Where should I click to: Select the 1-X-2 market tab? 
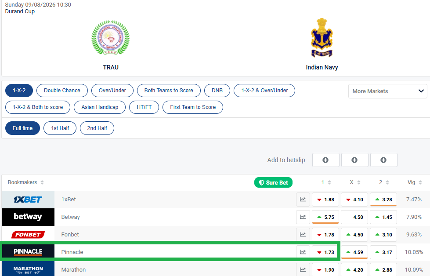(x=19, y=91)
